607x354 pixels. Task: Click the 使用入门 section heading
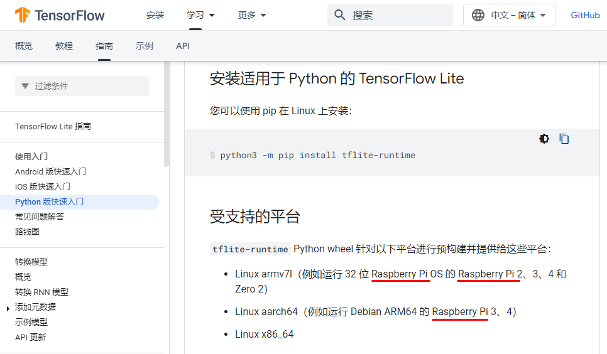(x=31, y=157)
